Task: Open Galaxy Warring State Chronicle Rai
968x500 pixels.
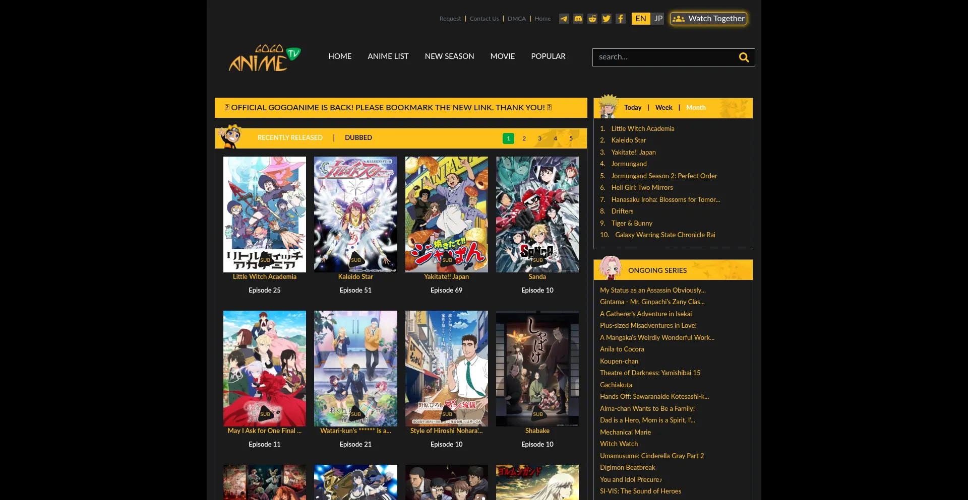Action: [x=665, y=235]
